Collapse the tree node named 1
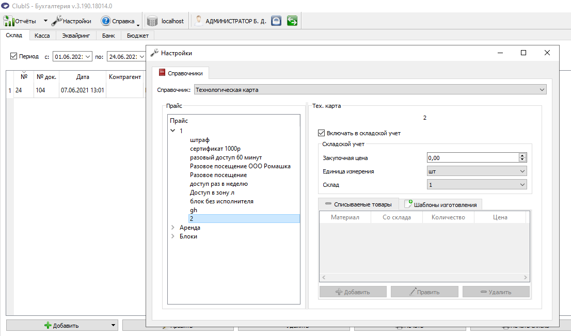The width and height of the screenshot is (571, 336). 173,131
